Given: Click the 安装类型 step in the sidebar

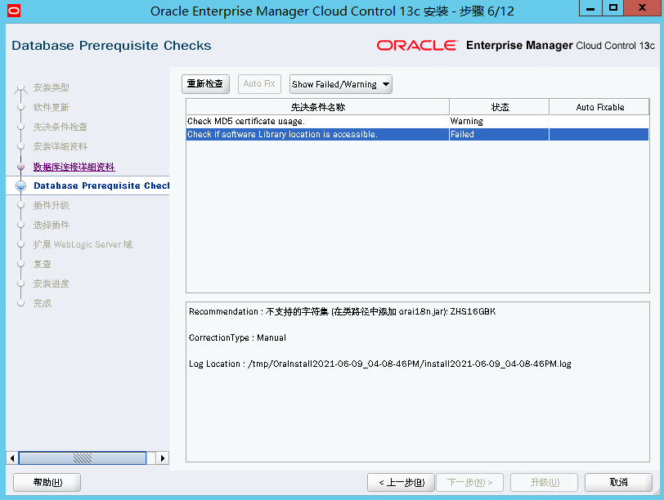Looking at the screenshot, I should pyautogui.click(x=52, y=87).
